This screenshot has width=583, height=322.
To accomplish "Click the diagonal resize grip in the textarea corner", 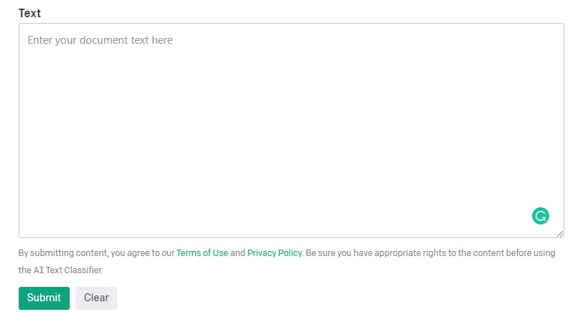I will point(560,234).
